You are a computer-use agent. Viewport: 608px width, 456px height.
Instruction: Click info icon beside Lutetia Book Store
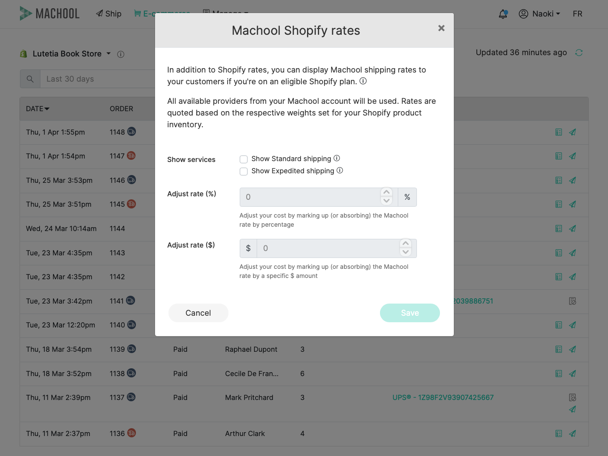(121, 54)
